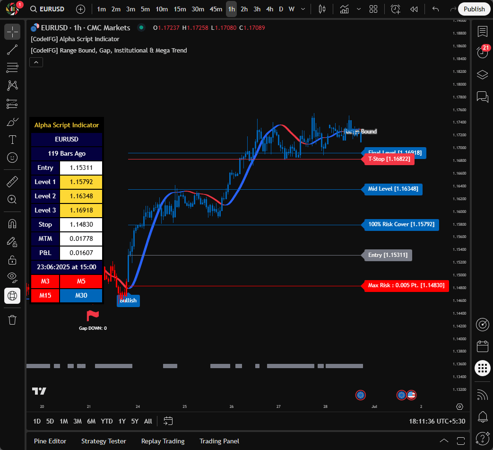Expand the timeframe list chevron after W
Viewport: 493px width, 450px height.
click(303, 9)
